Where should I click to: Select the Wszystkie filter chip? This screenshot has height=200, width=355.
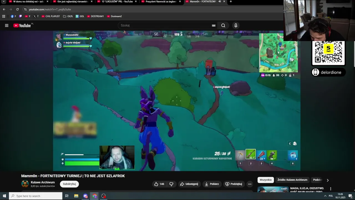(266, 180)
